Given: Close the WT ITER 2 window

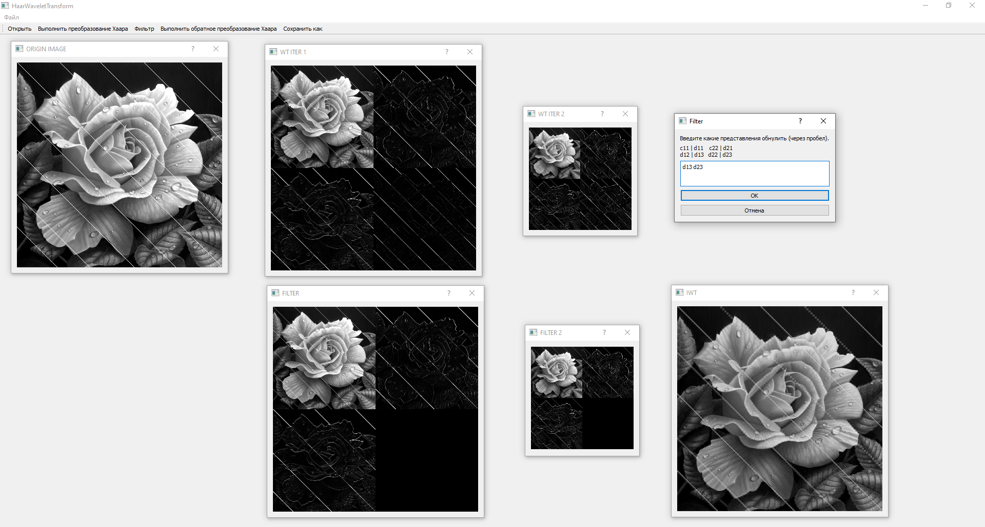Looking at the screenshot, I should (625, 114).
